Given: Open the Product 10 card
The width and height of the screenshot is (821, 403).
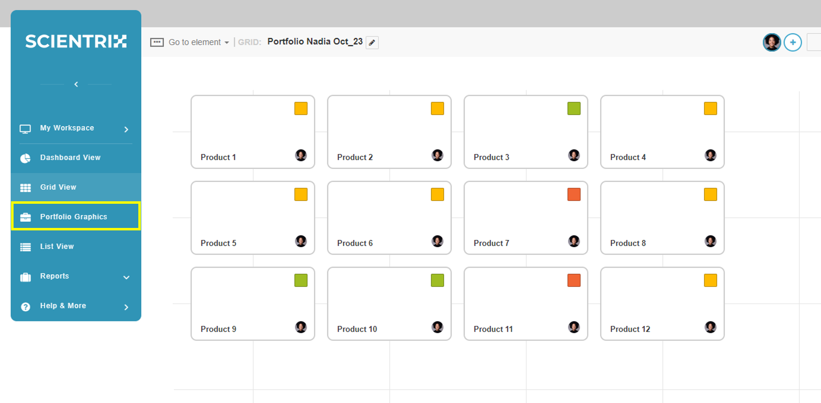Looking at the screenshot, I should [389, 304].
